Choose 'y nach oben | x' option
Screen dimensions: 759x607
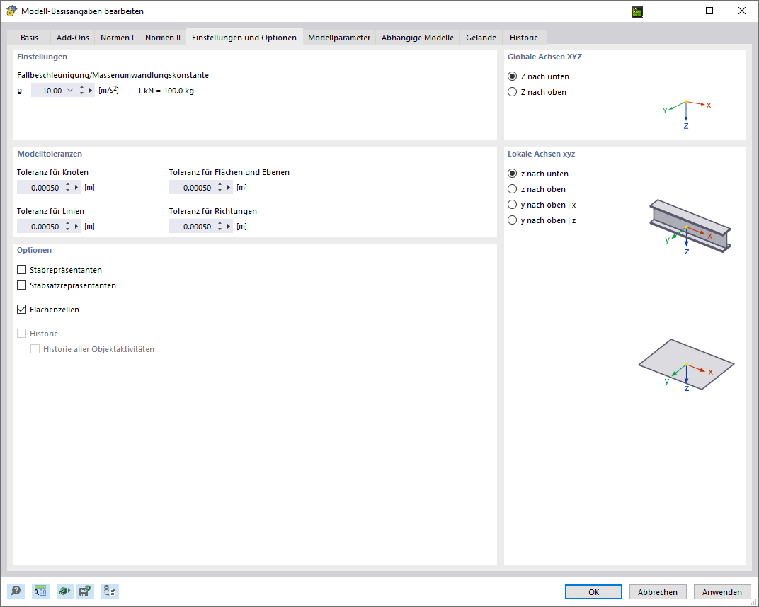click(512, 204)
